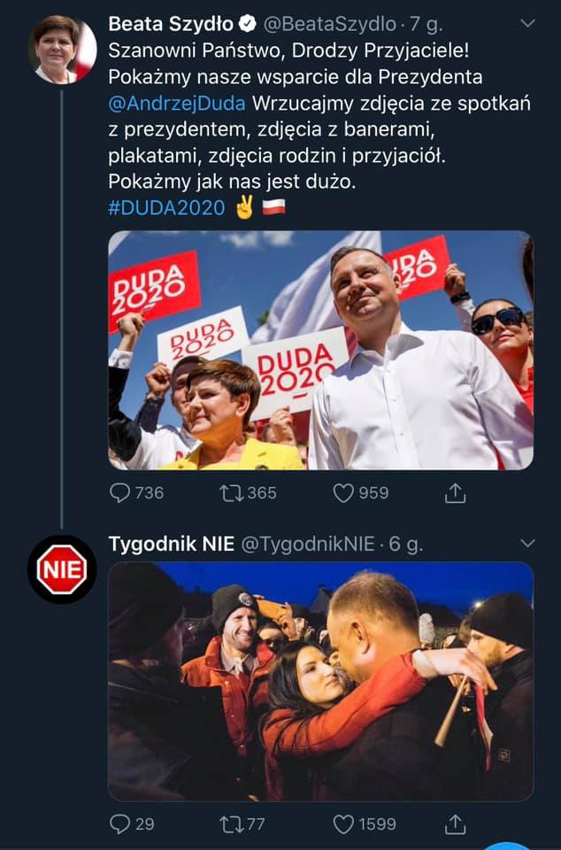Open Beata Szydło's profile picture
Image resolution: width=561 pixels, height=850 pixels.
62,50
